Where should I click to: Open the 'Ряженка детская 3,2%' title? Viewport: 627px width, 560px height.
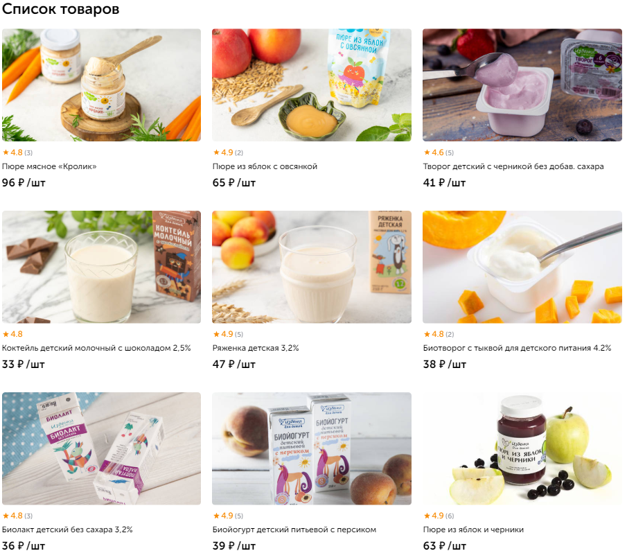[x=256, y=348]
